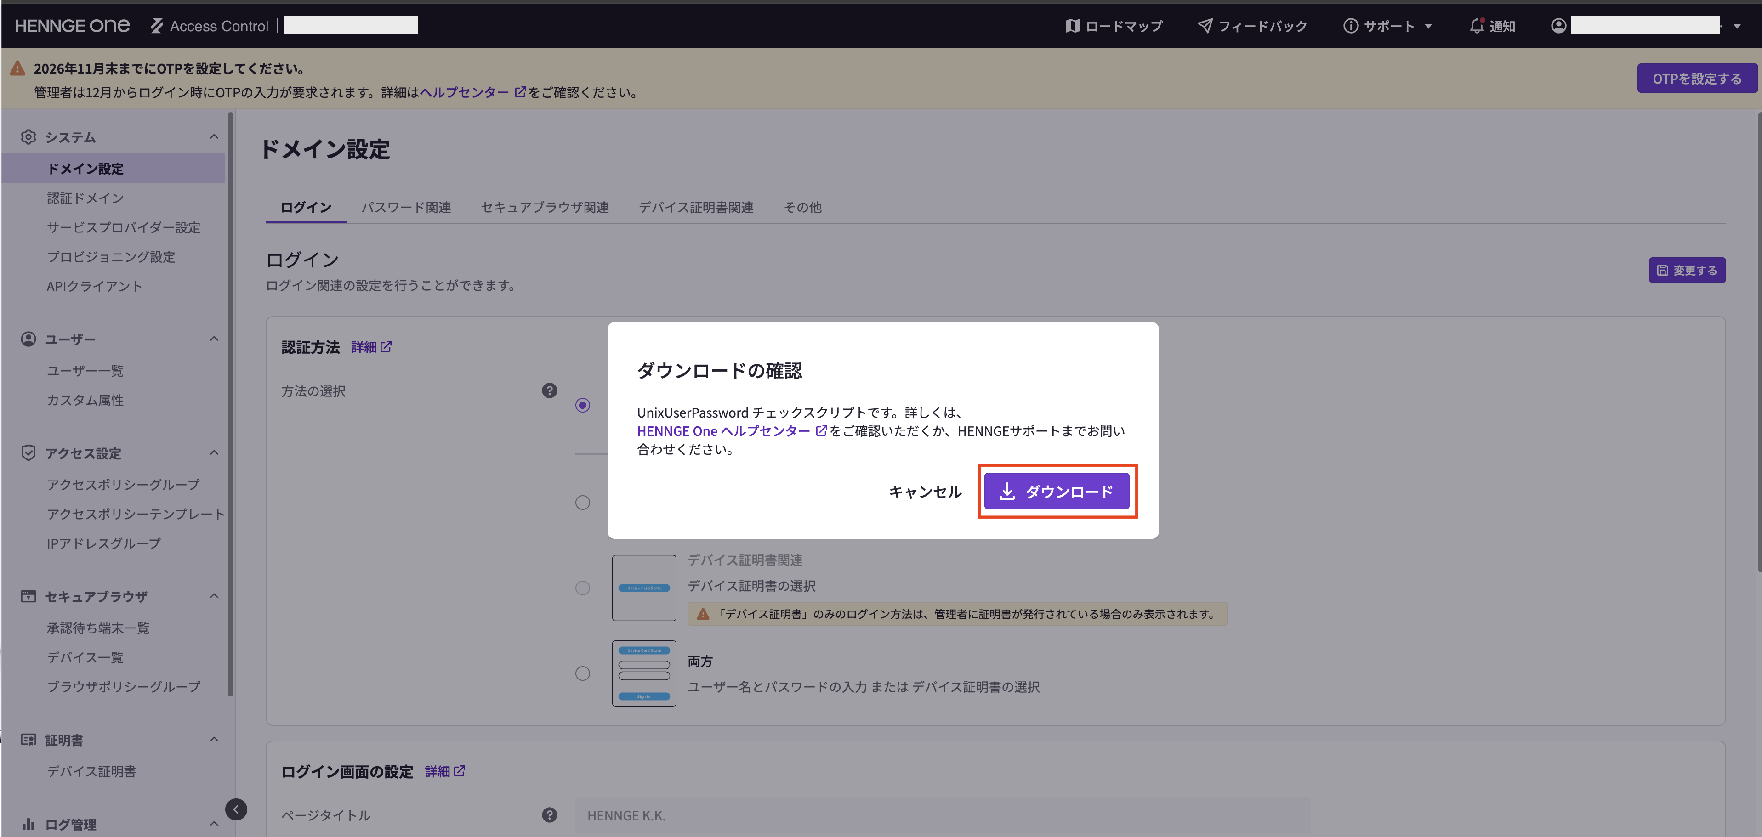Open プロビジョニング設定 in sidebar
Screen dimensions: 1762x837
[111, 257]
